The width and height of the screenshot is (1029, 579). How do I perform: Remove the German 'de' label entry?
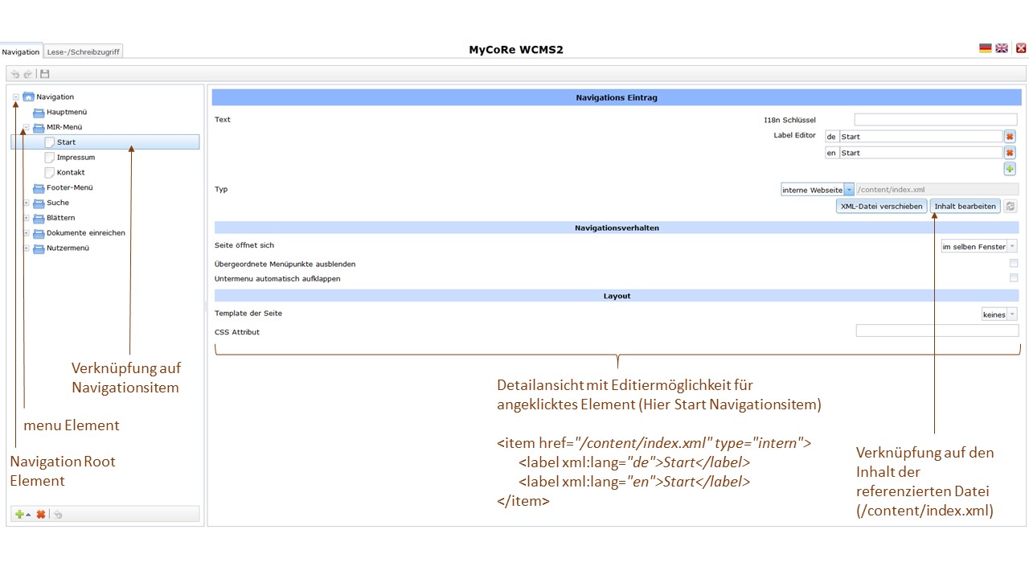pyautogui.click(x=1010, y=137)
